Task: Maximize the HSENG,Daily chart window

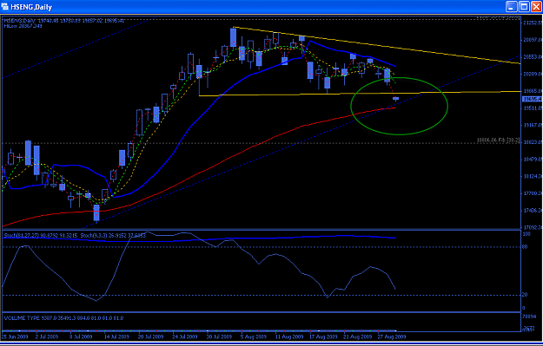Action: click(524, 7)
